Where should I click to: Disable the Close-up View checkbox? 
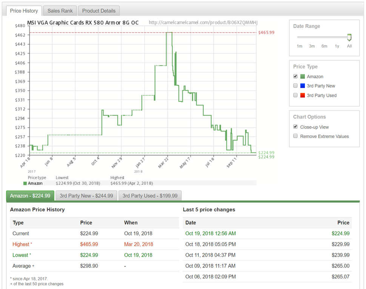pos(295,127)
